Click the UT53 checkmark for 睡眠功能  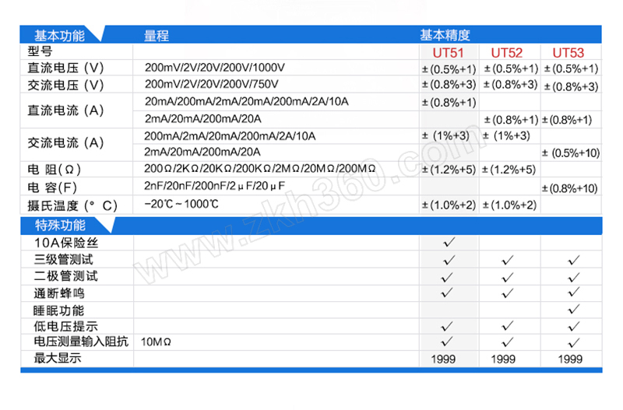click(574, 309)
